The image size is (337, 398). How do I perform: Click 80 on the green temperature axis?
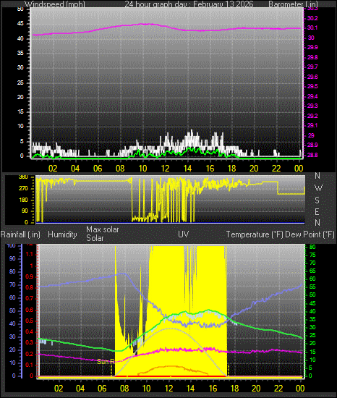click(x=312, y=247)
